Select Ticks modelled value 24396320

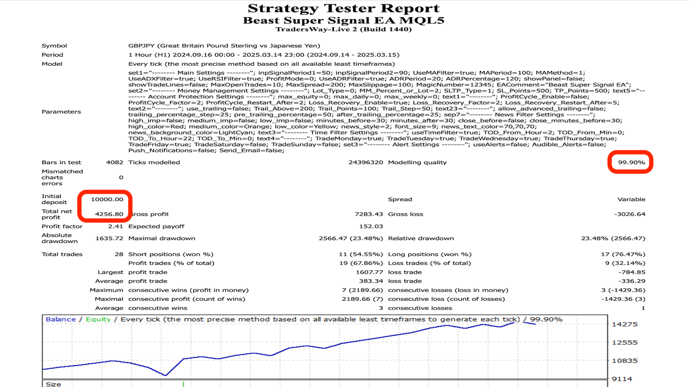pos(366,162)
